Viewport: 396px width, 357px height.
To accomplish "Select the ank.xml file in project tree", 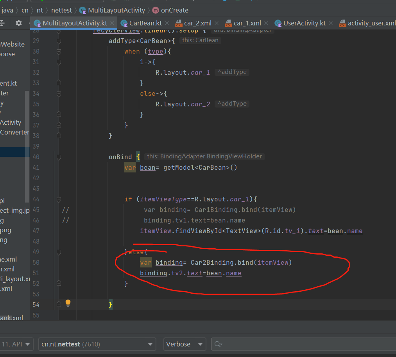I will pos(11,318).
